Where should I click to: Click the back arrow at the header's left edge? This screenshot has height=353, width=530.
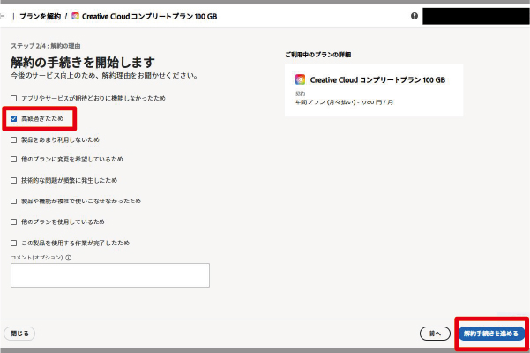pyautogui.click(x=2, y=16)
